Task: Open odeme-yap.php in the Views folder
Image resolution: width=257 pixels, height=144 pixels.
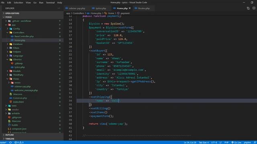Action: click(22, 86)
